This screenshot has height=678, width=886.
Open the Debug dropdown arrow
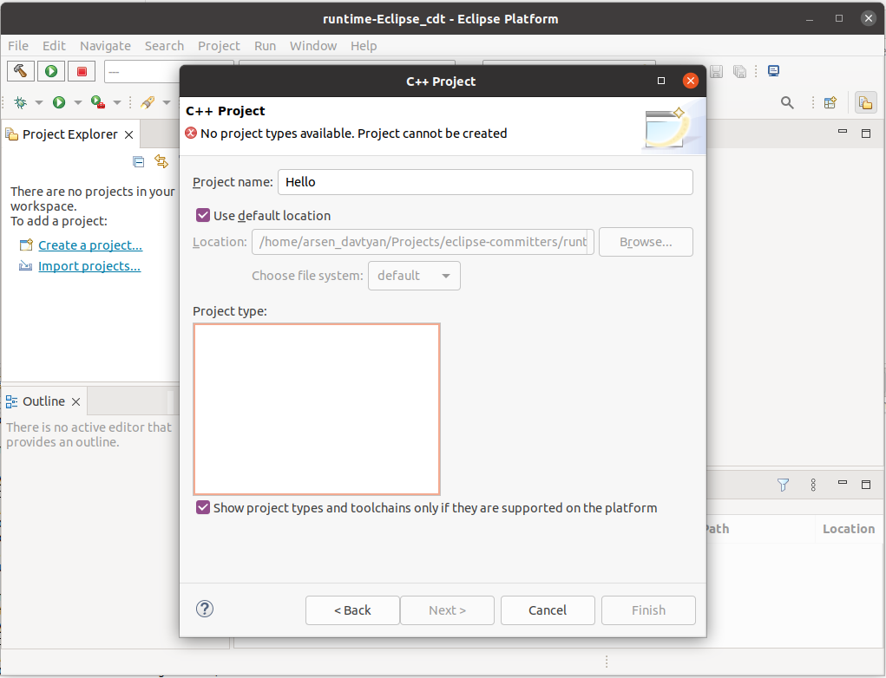39,102
